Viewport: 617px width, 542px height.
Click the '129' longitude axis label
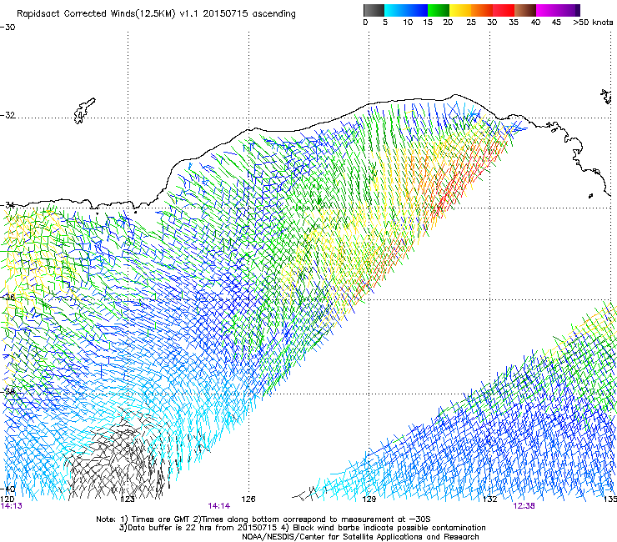(x=369, y=499)
